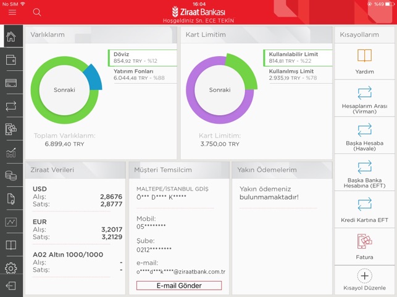Tap the 16:04 clock in status bar
397x297 pixels.
coord(199,4)
